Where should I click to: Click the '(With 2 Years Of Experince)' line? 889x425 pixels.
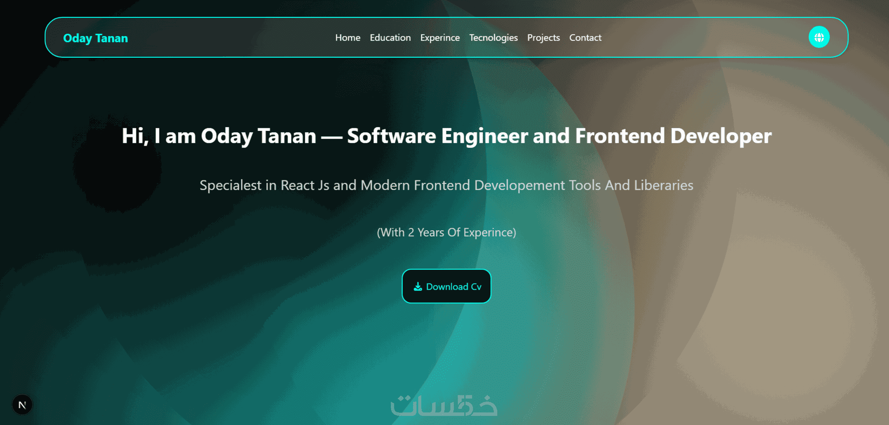446,232
